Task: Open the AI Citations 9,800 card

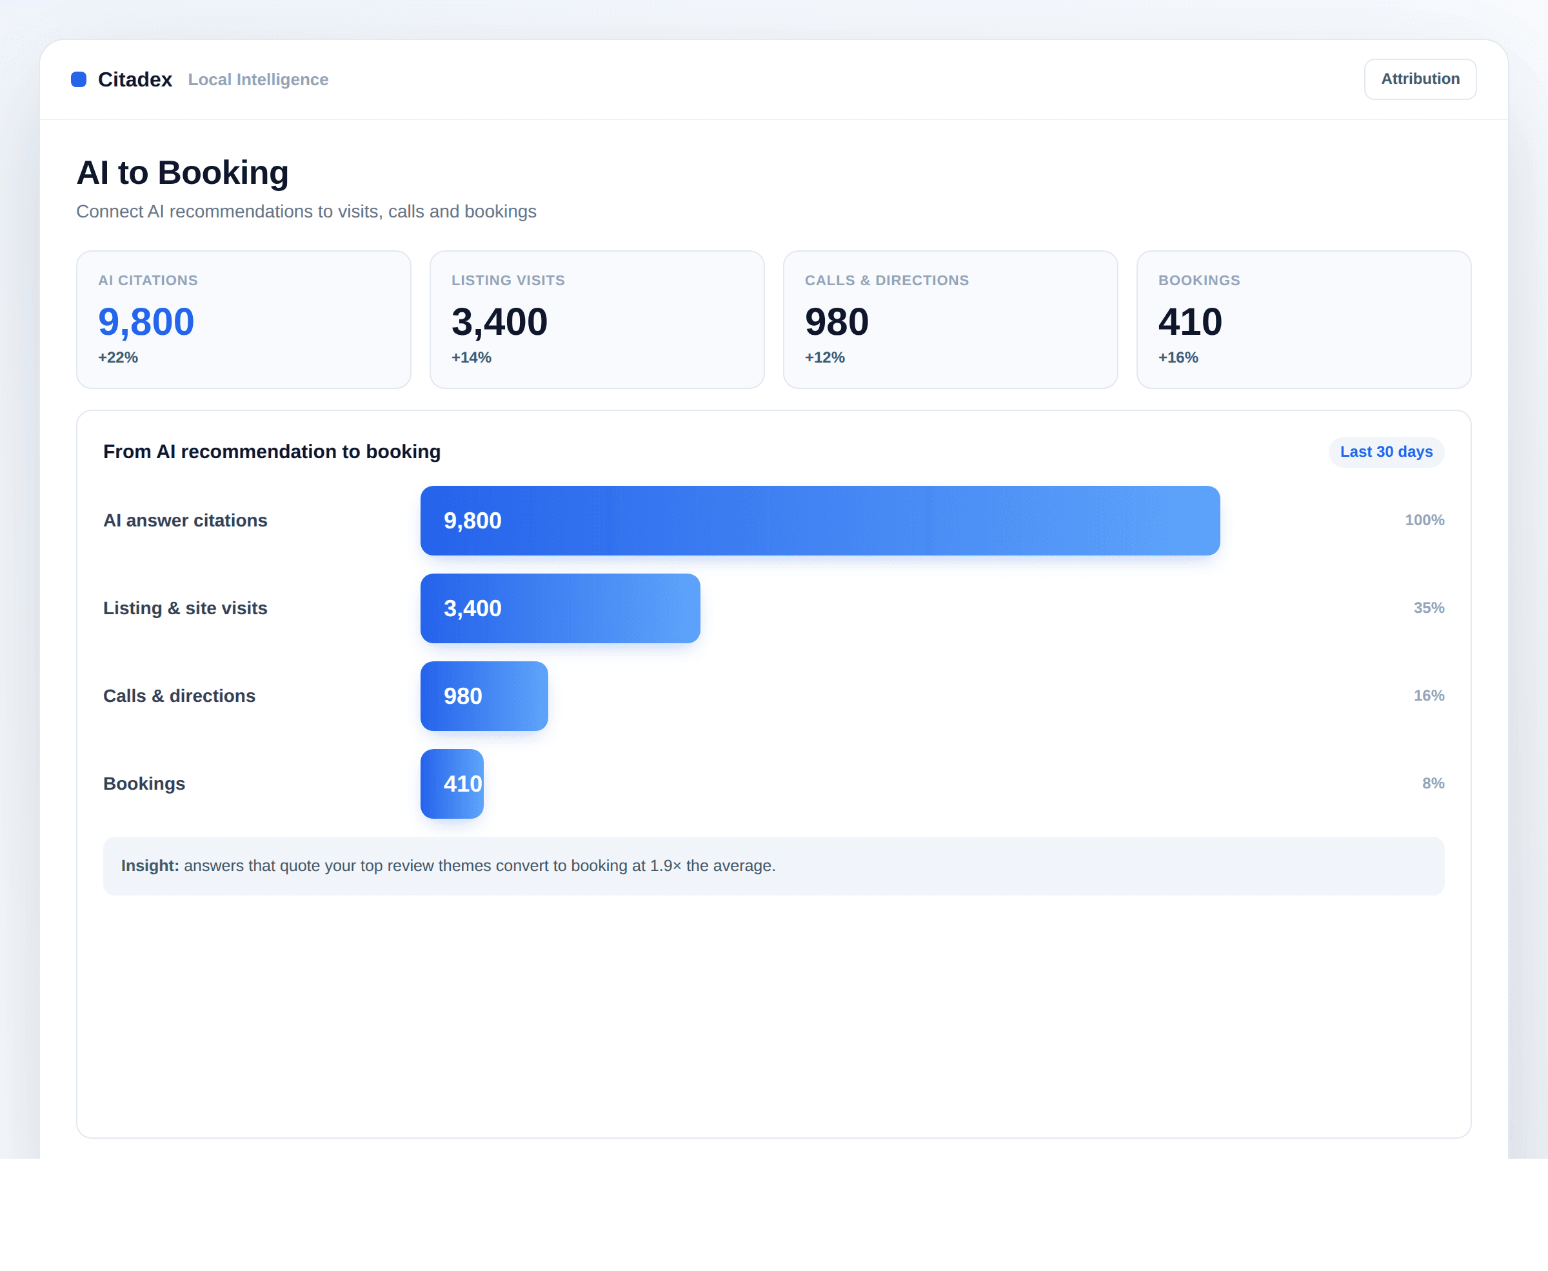Action: [x=244, y=319]
